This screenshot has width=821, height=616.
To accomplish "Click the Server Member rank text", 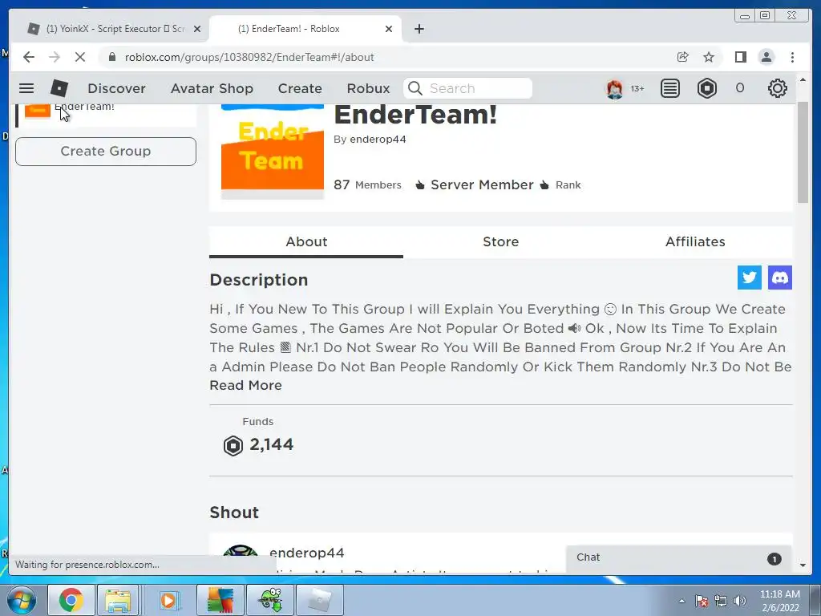I will [x=482, y=185].
